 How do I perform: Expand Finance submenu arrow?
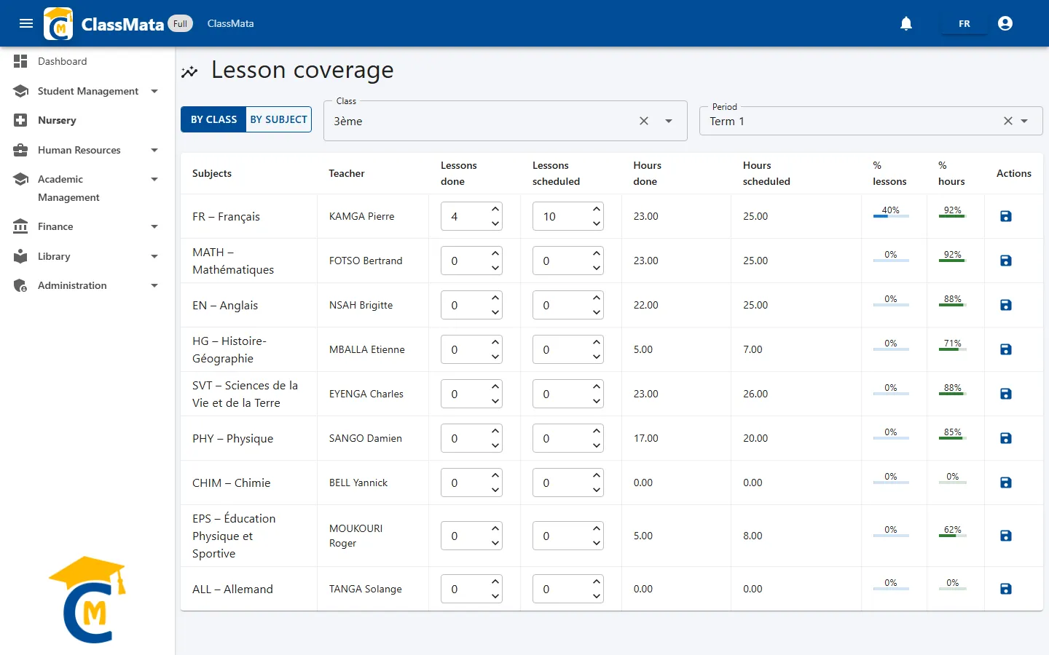154,226
